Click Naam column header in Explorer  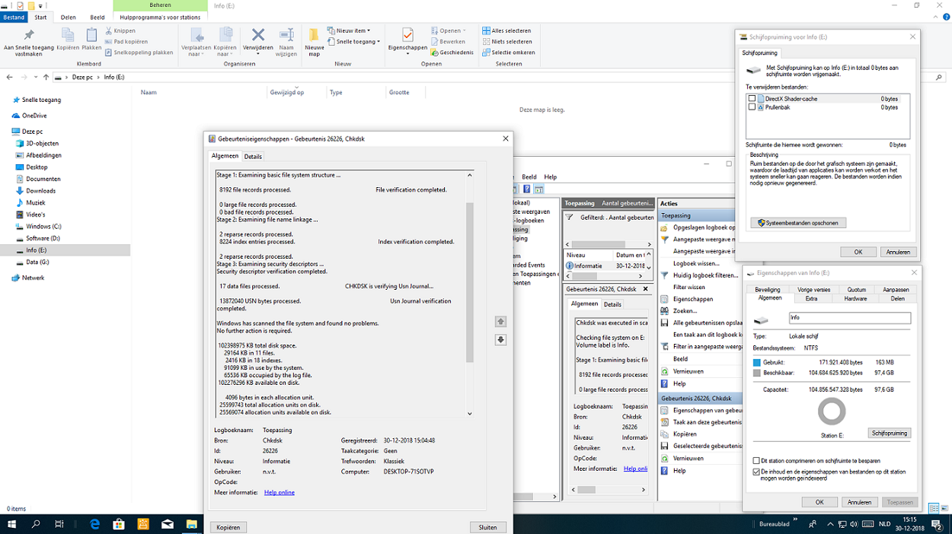point(149,92)
